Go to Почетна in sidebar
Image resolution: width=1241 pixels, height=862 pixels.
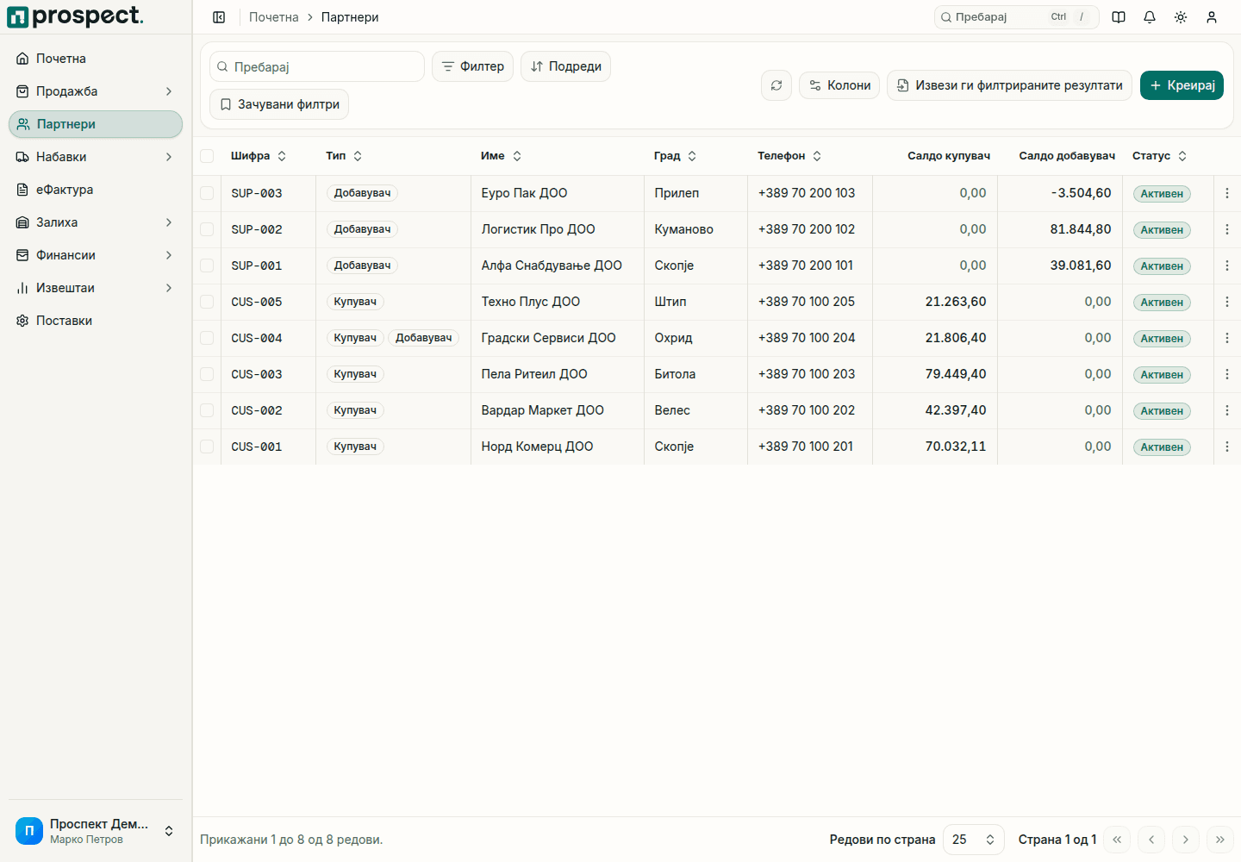[96, 59]
